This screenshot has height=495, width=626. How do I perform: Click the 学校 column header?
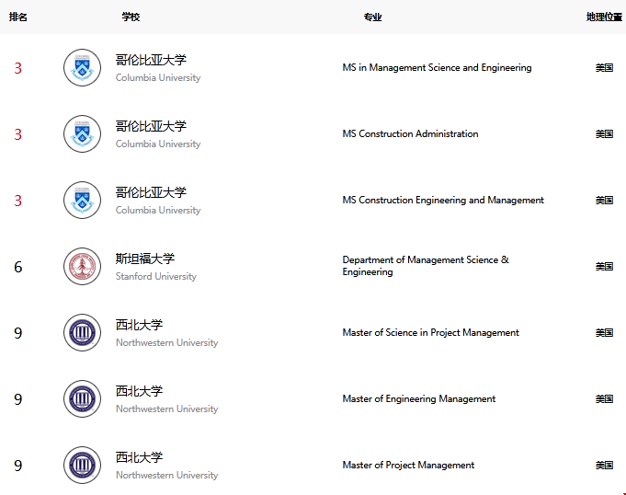coord(131,17)
